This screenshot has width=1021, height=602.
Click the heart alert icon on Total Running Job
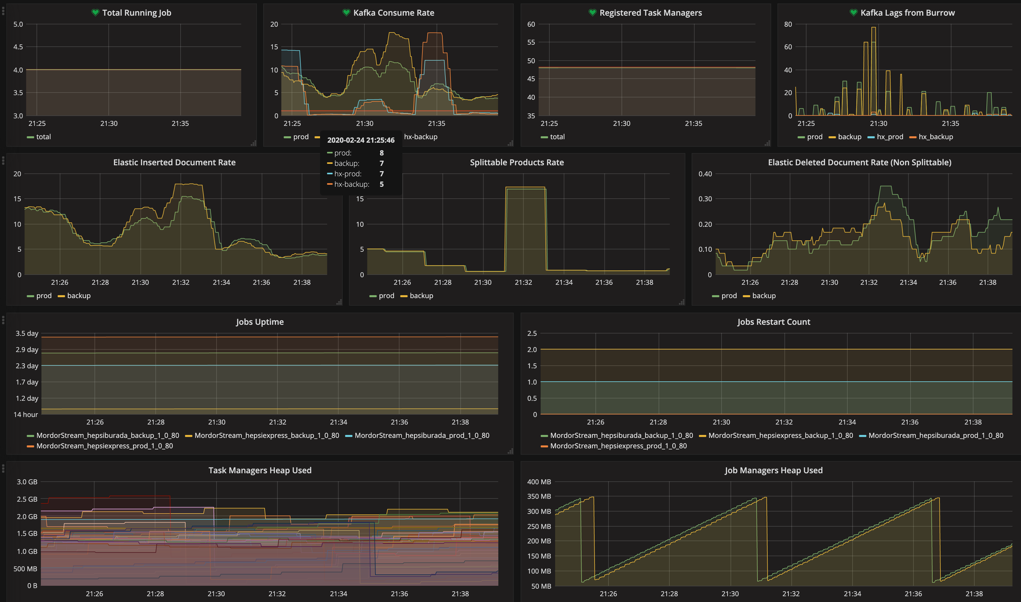[x=95, y=12]
